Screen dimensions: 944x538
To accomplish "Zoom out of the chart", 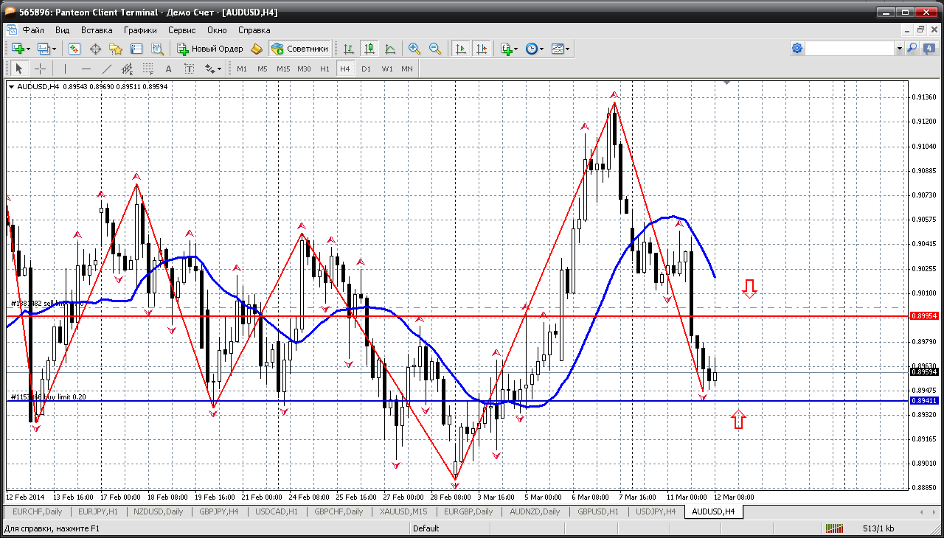I will (x=435, y=49).
